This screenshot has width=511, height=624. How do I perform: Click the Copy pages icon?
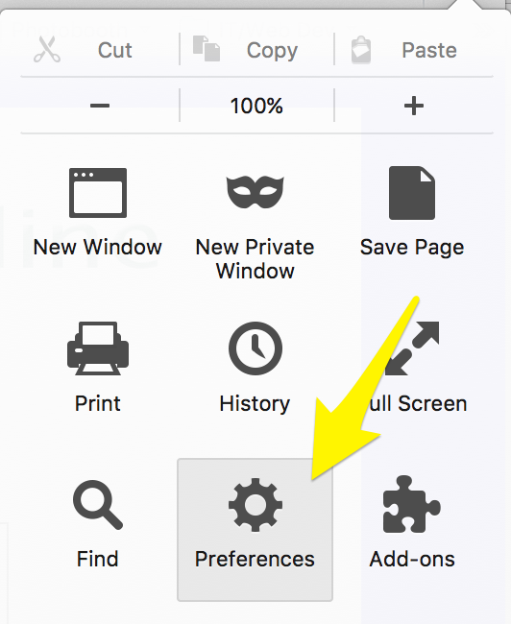[x=207, y=49]
